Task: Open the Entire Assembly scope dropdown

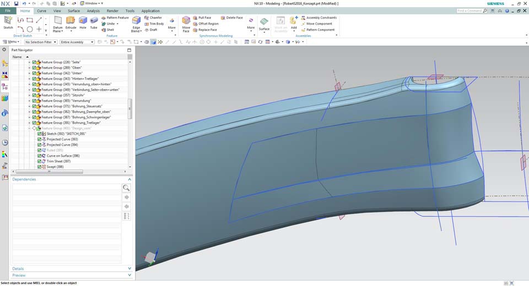Action: point(76,42)
